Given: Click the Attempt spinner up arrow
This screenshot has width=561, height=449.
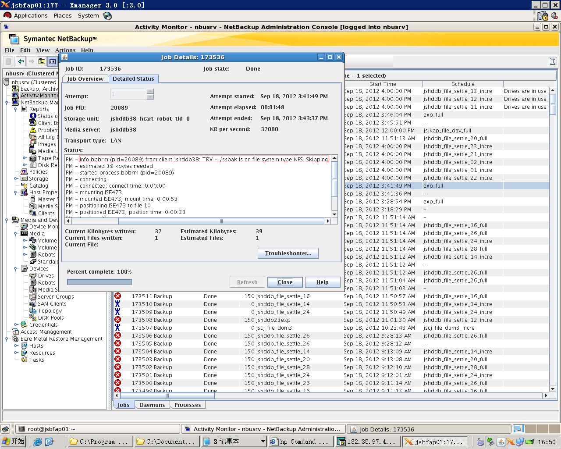Looking at the screenshot, I should pyautogui.click(x=150, y=92).
